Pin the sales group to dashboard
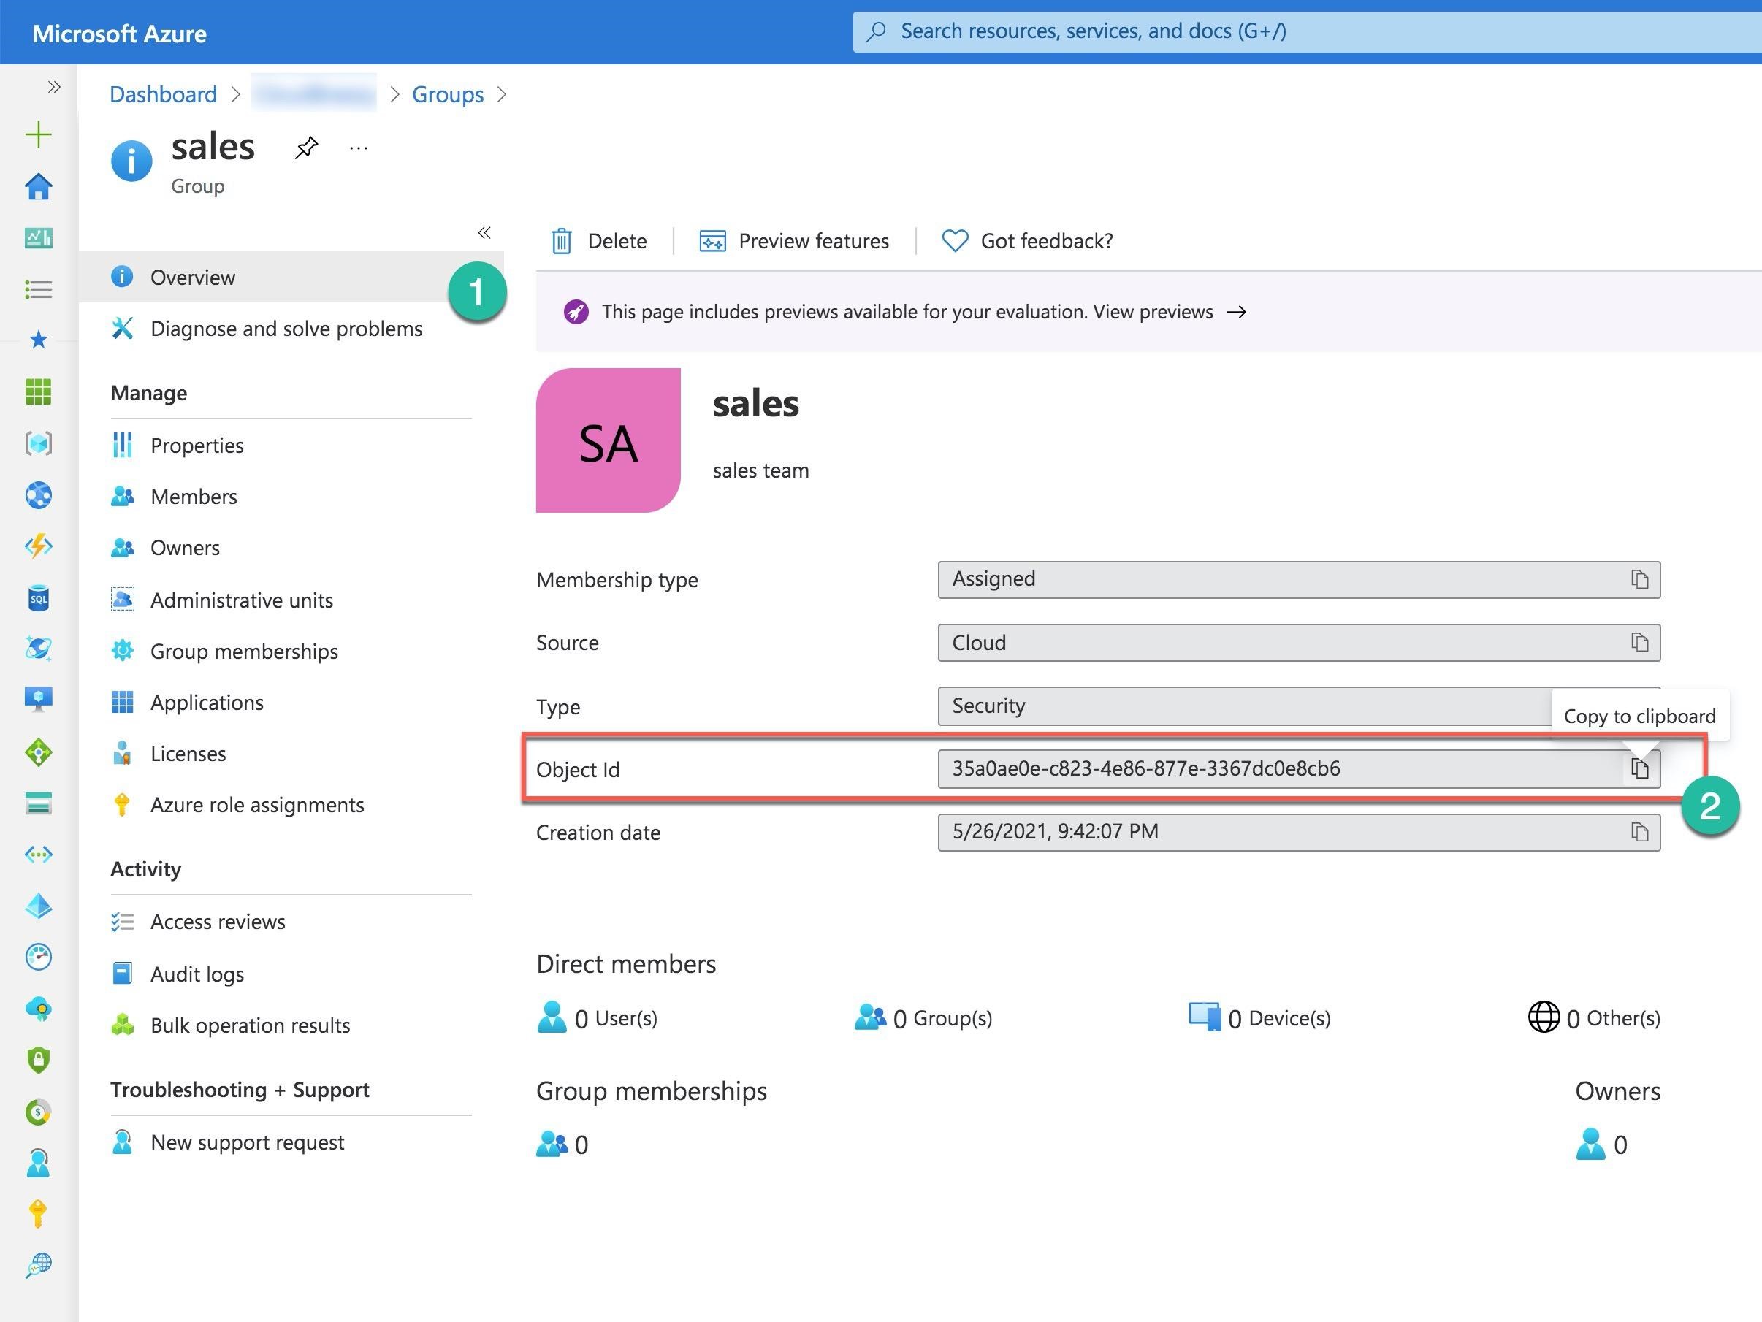1762x1322 pixels. tap(306, 148)
